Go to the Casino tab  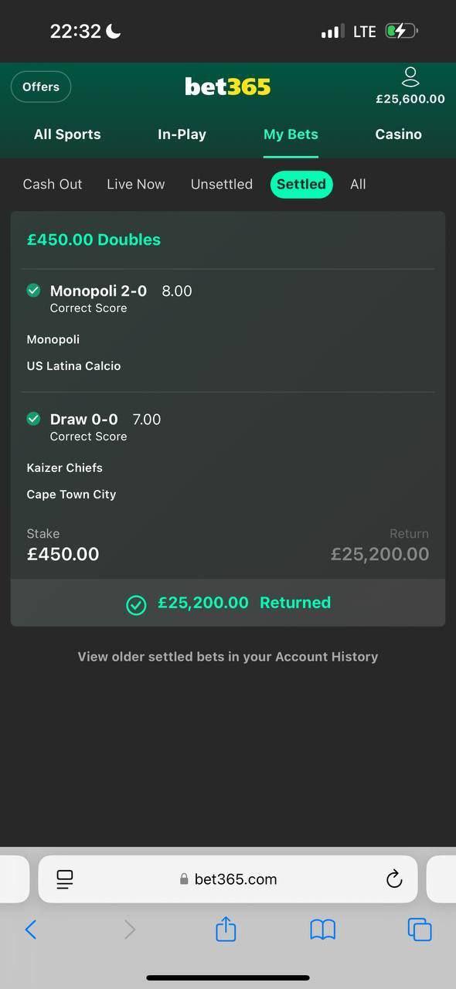399,134
